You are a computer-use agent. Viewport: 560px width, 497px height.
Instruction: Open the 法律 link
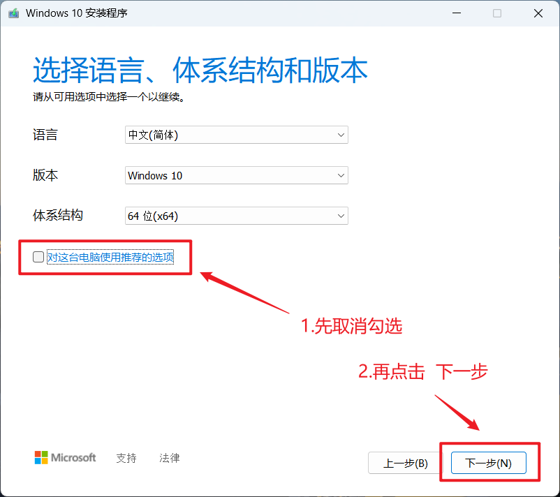tap(169, 458)
